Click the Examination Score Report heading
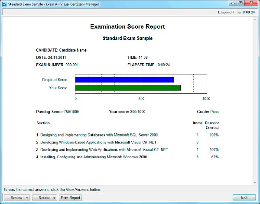This screenshot has height=204, width=260. [127, 26]
